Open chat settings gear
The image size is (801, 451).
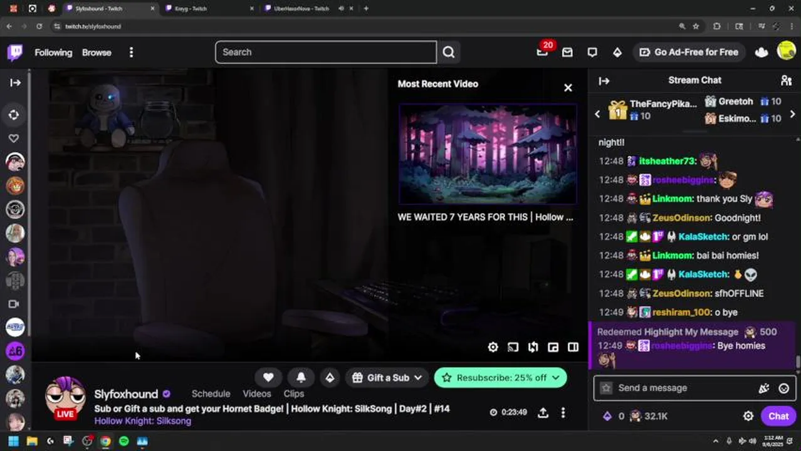(x=748, y=416)
